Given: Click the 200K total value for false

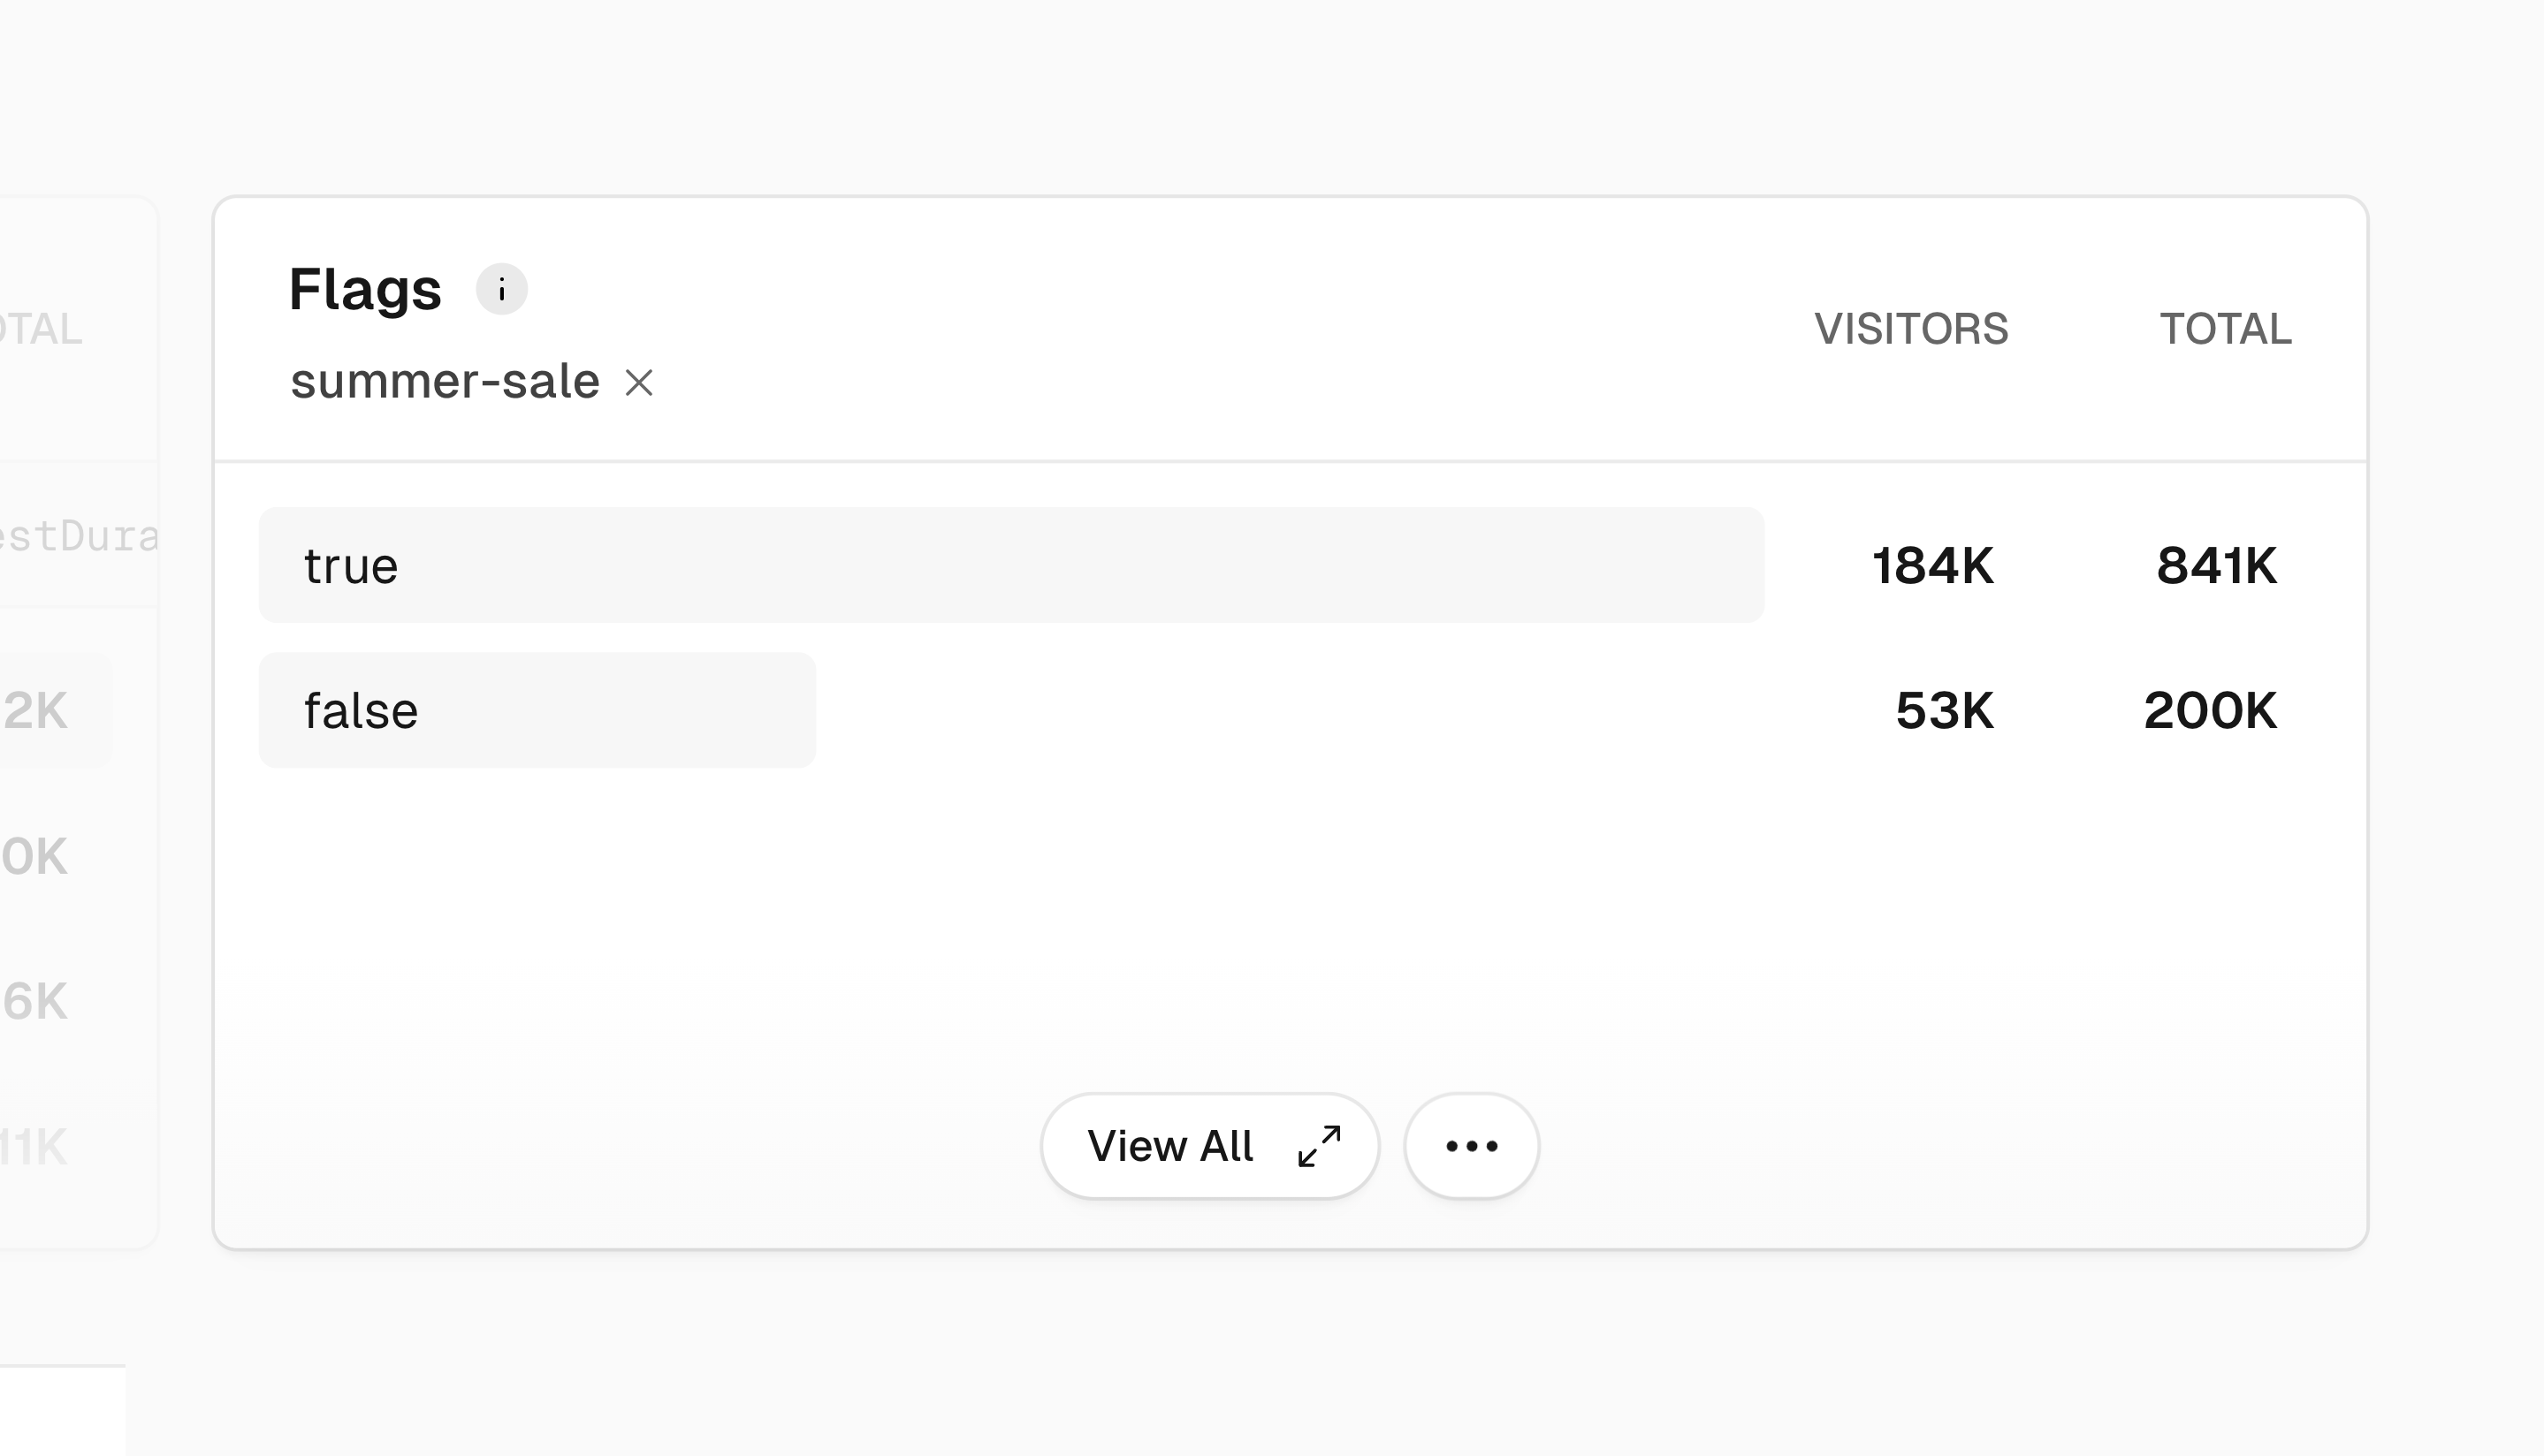Looking at the screenshot, I should 2211,710.
